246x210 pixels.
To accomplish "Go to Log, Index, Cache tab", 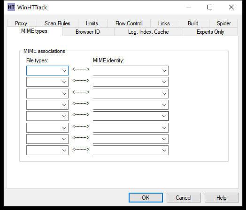I will tap(148, 32).
